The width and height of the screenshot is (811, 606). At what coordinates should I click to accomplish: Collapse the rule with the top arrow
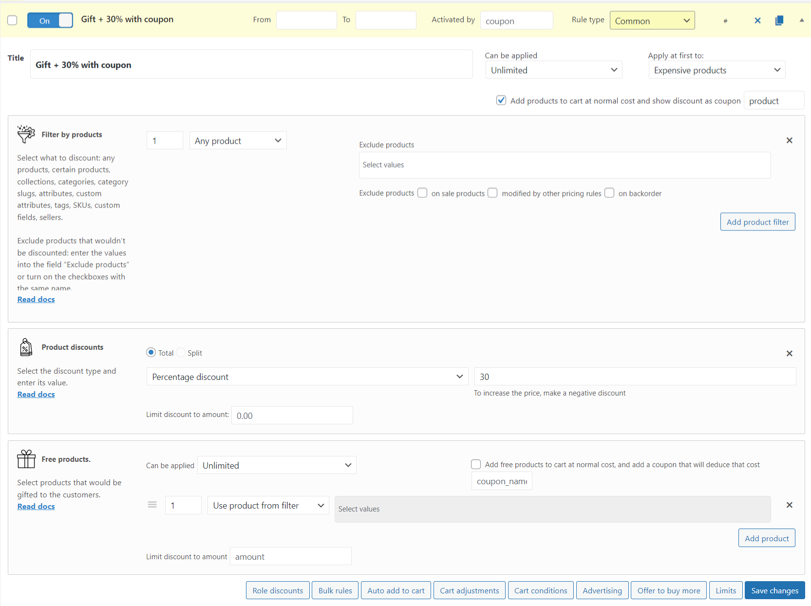point(802,20)
